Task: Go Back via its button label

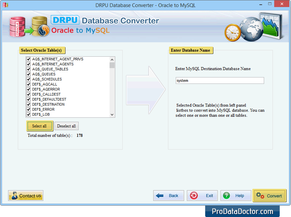Action: [x=173, y=196]
